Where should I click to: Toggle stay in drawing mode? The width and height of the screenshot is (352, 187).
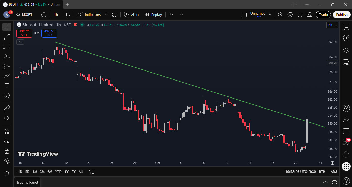[x=7, y=141]
